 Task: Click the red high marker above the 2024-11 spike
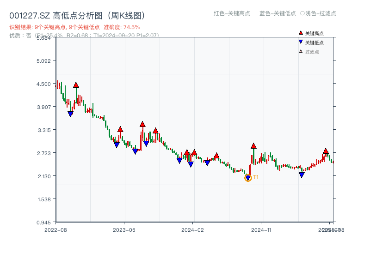pyautogui.click(x=253, y=146)
